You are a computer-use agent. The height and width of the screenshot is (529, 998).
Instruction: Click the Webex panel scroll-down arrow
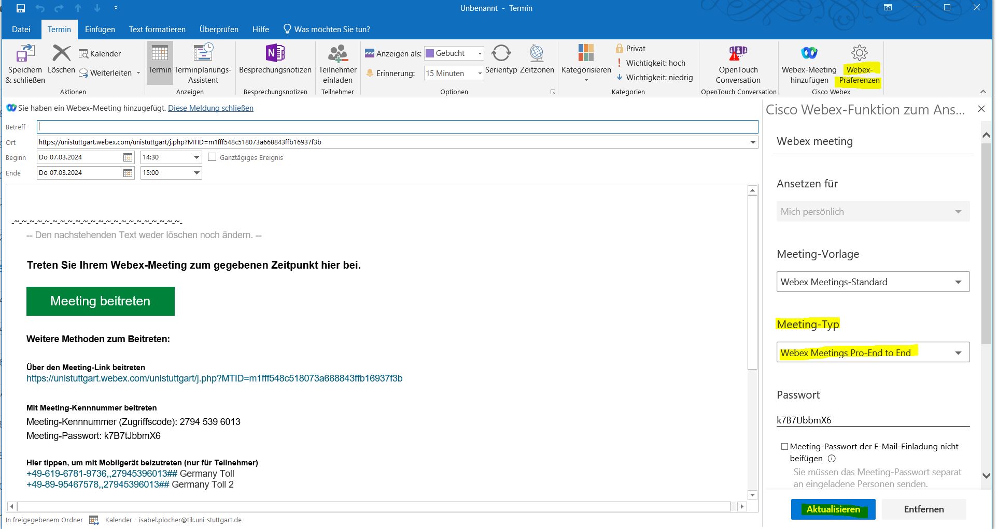(986, 476)
